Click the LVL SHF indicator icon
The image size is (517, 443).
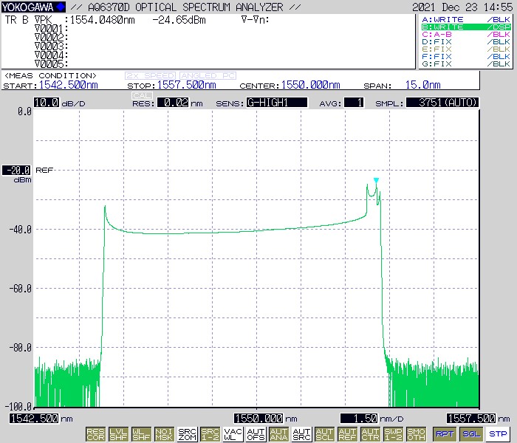[x=118, y=433]
